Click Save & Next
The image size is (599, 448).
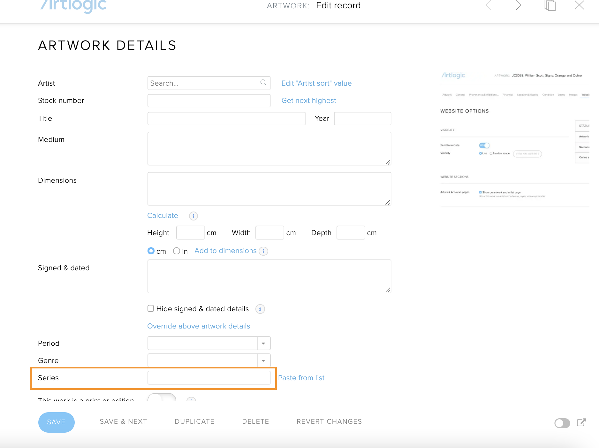123,421
